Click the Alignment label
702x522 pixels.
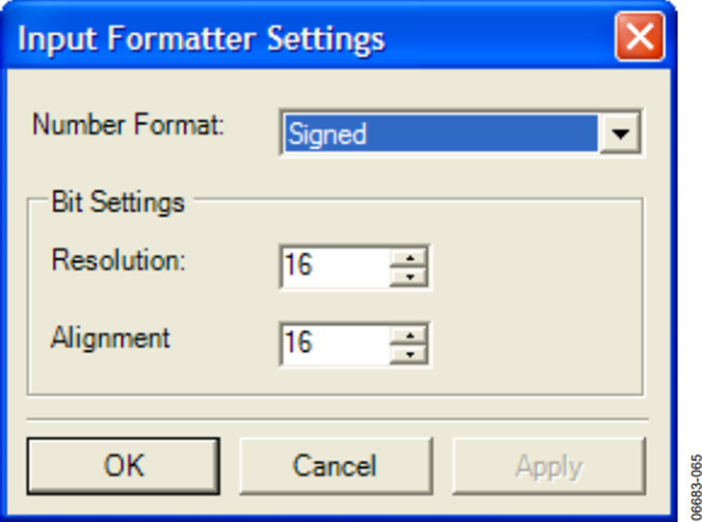pos(110,337)
